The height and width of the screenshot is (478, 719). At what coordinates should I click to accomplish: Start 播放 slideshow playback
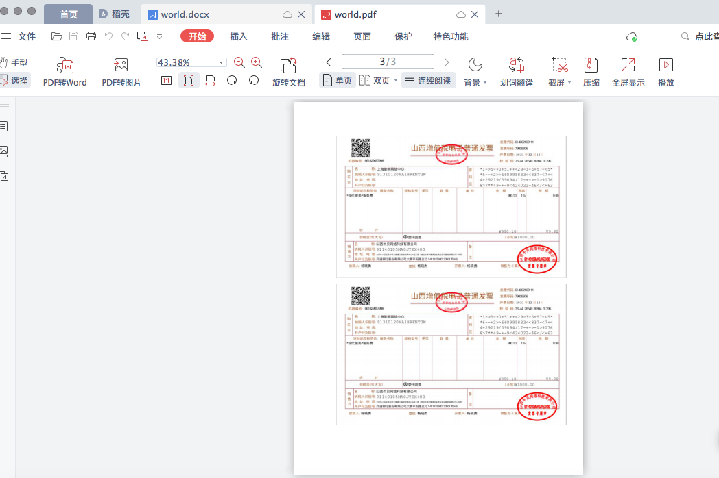(x=665, y=71)
